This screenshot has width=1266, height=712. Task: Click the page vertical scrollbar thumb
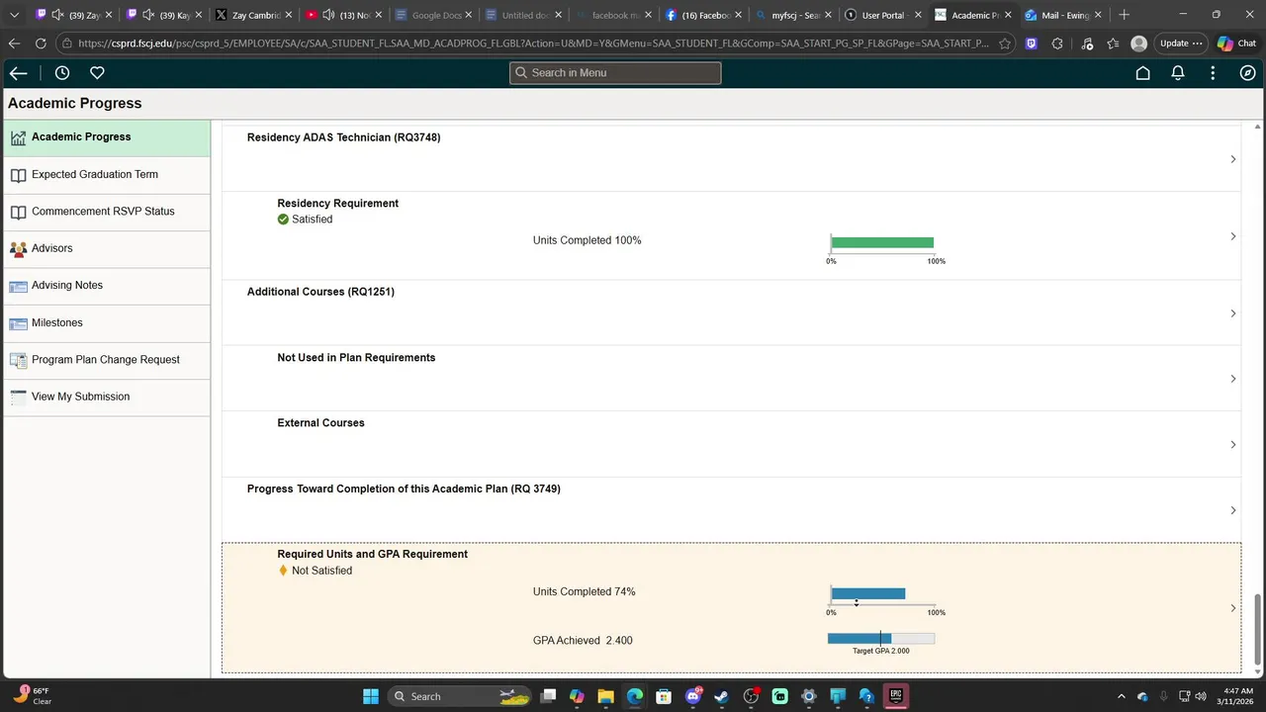1258,629
